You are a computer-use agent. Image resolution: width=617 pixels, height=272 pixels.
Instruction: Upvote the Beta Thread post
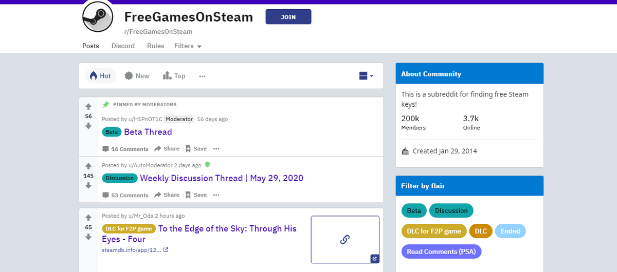point(88,107)
